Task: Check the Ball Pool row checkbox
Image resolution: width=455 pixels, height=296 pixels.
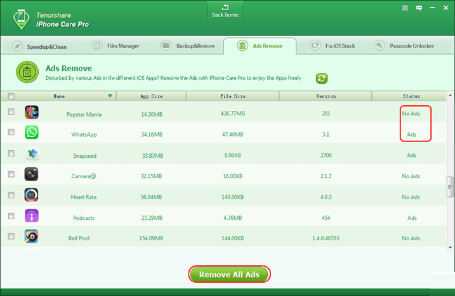Action: [x=11, y=236]
